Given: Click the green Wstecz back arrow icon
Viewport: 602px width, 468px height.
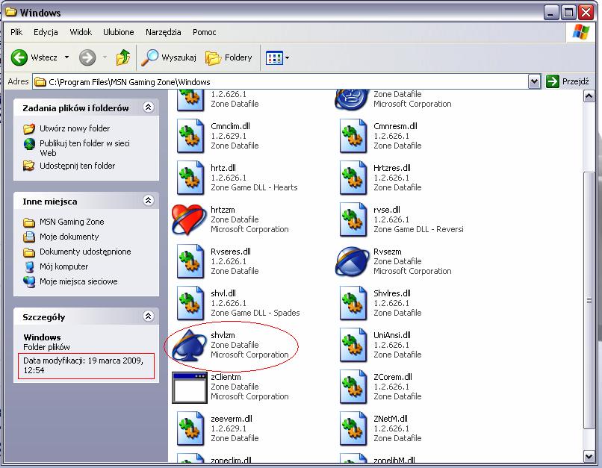Looking at the screenshot, I should [x=19, y=58].
